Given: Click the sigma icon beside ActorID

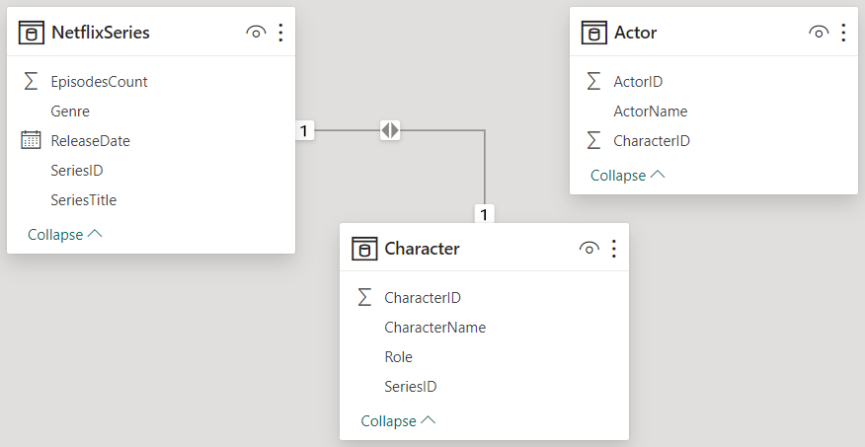Looking at the screenshot, I should point(593,82).
